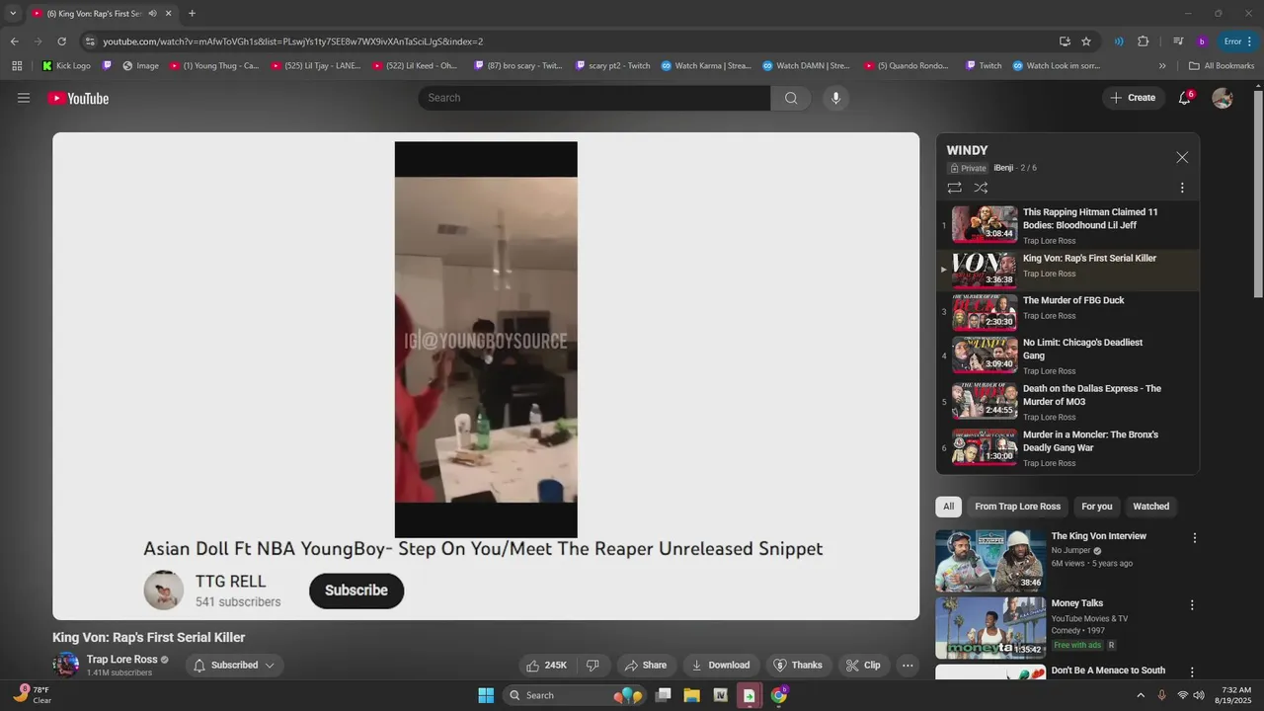Toggle loop playlist in WINDY panel

[954, 188]
